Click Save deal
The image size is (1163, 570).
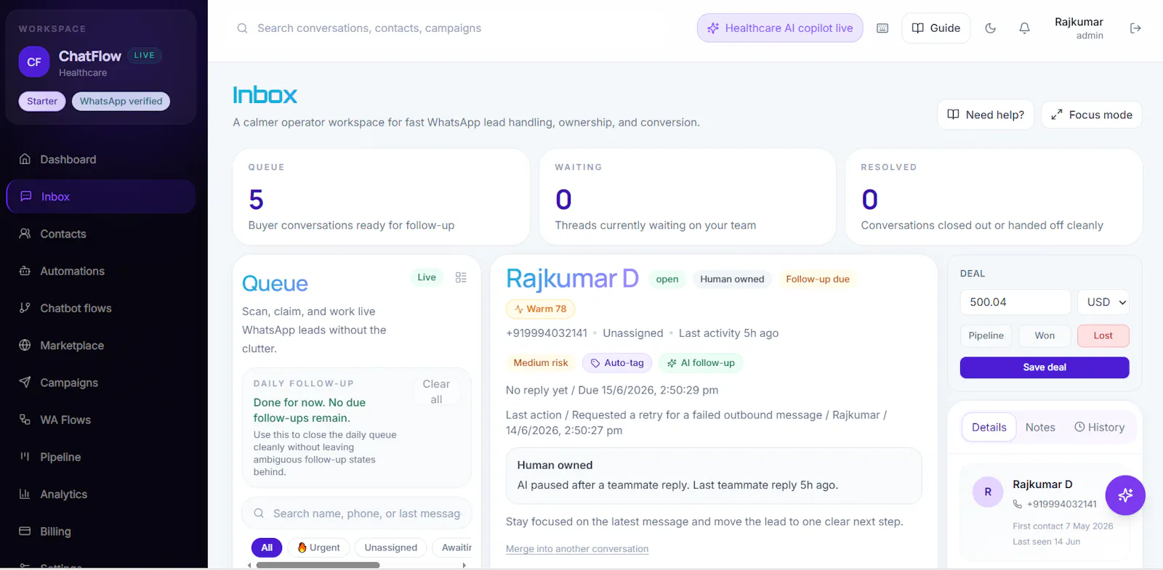pos(1045,367)
